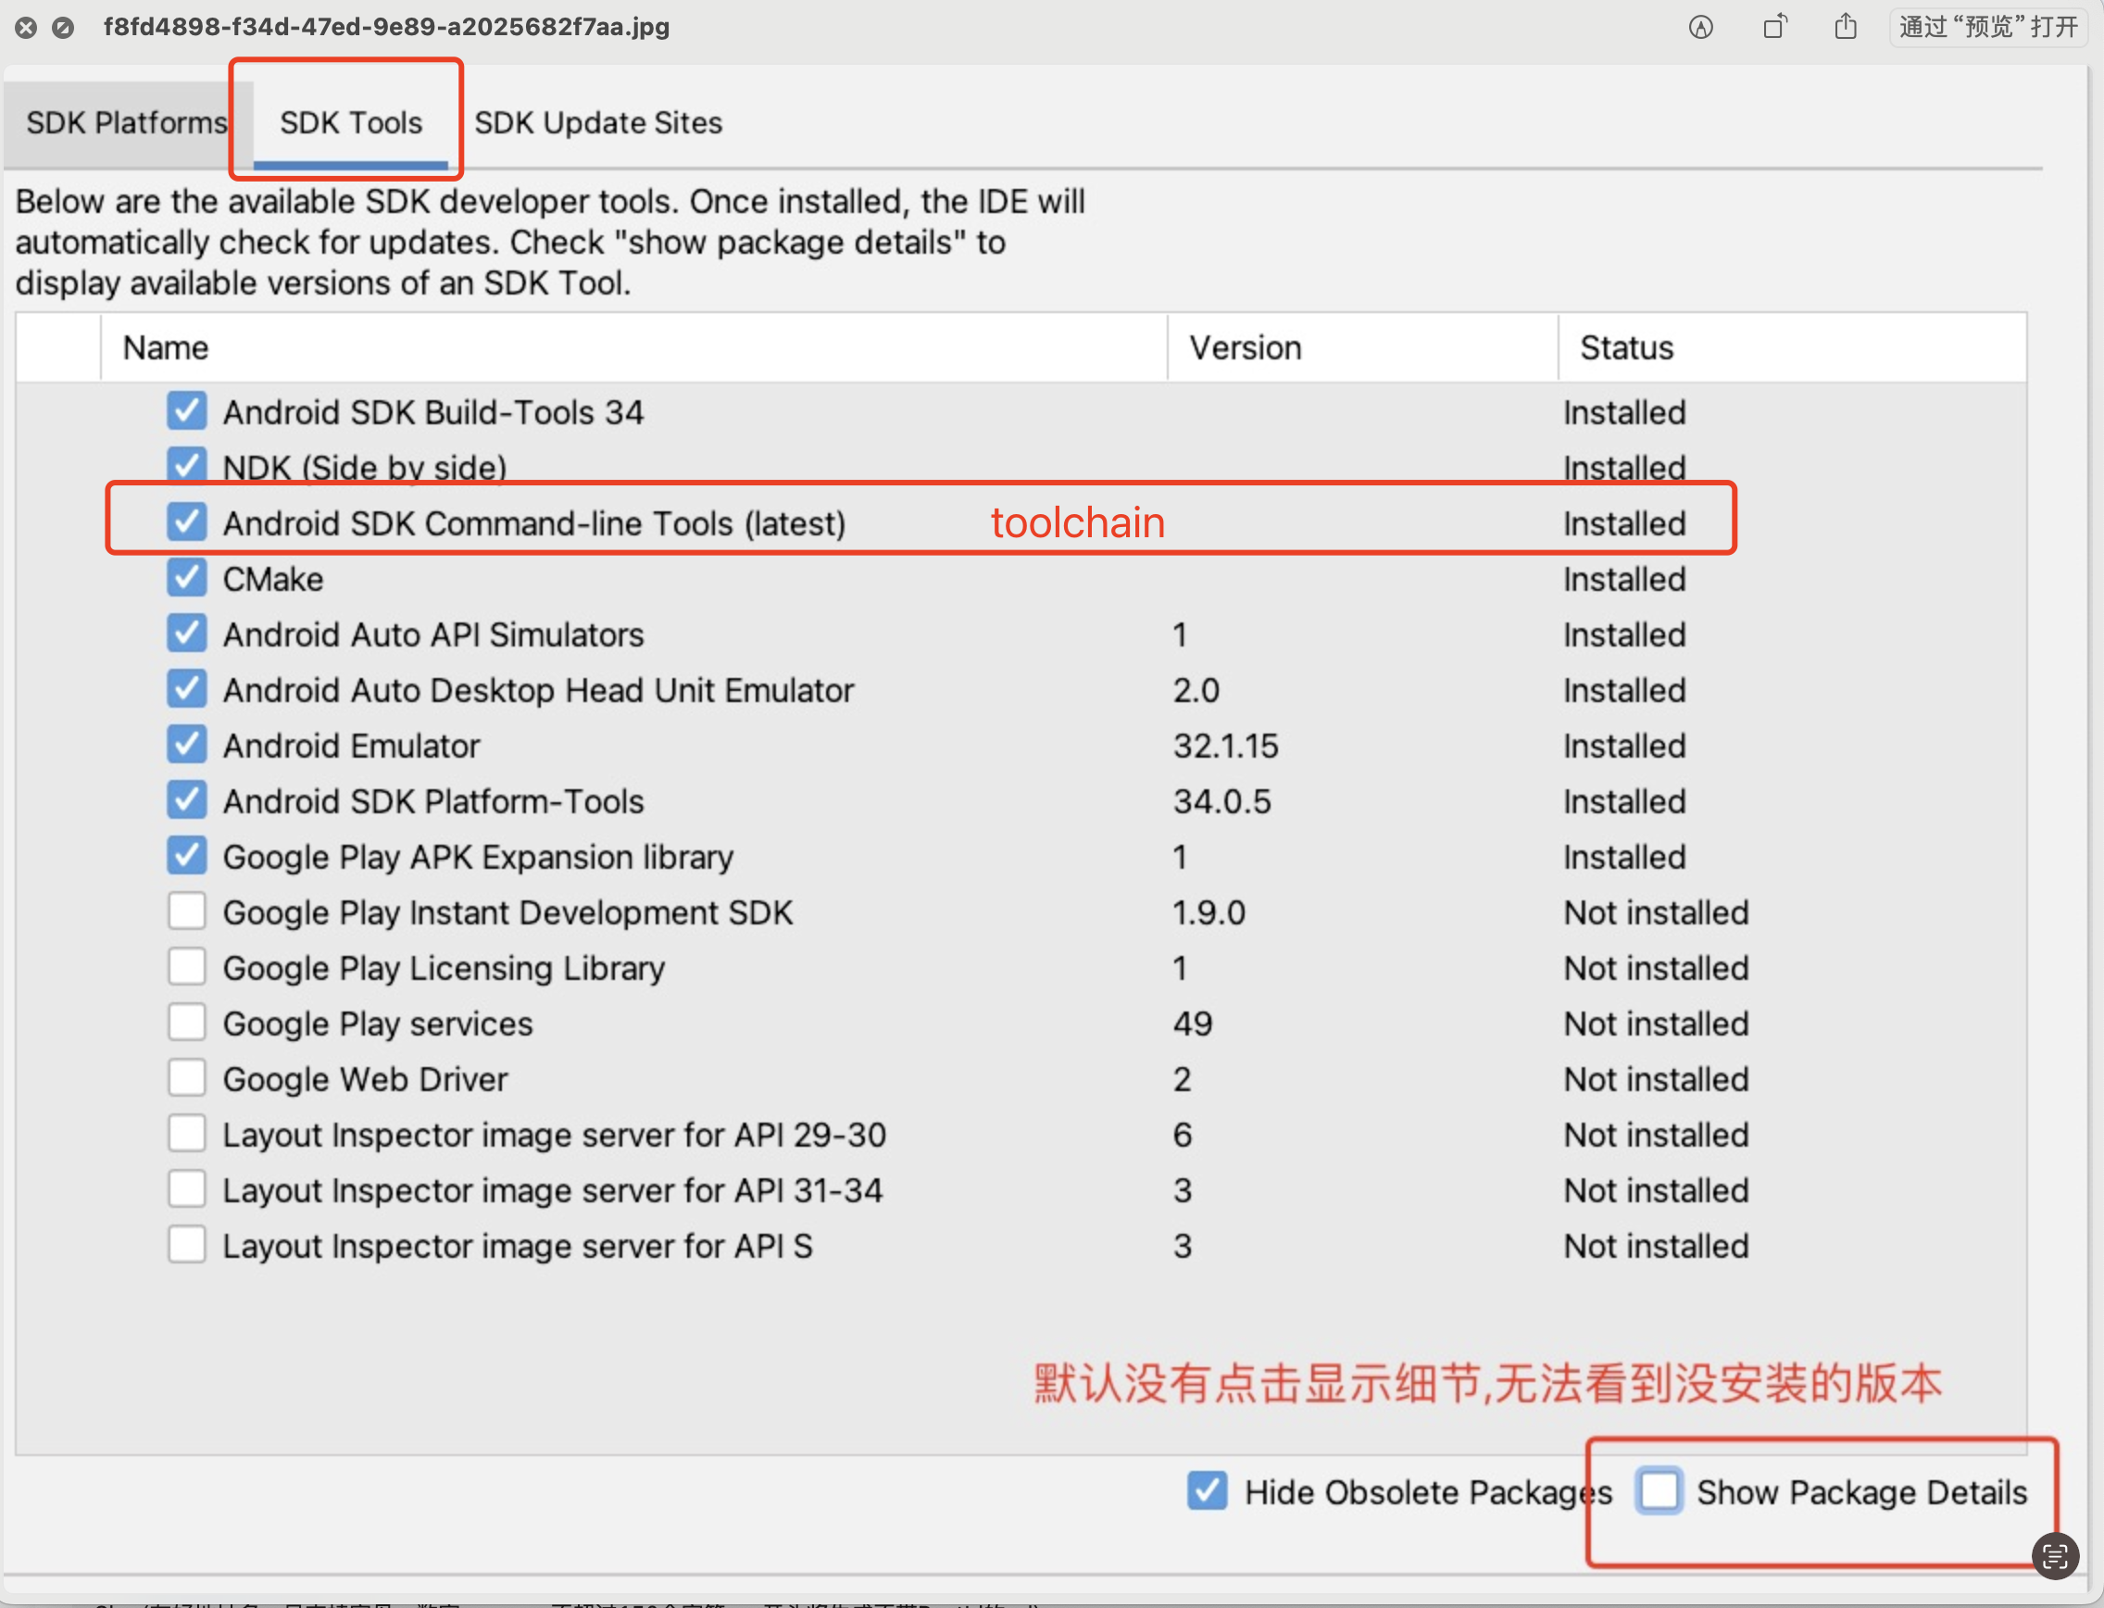Switch to SDK Platforms tab
2104x1608 pixels.
pyautogui.click(x=125, y=122)
